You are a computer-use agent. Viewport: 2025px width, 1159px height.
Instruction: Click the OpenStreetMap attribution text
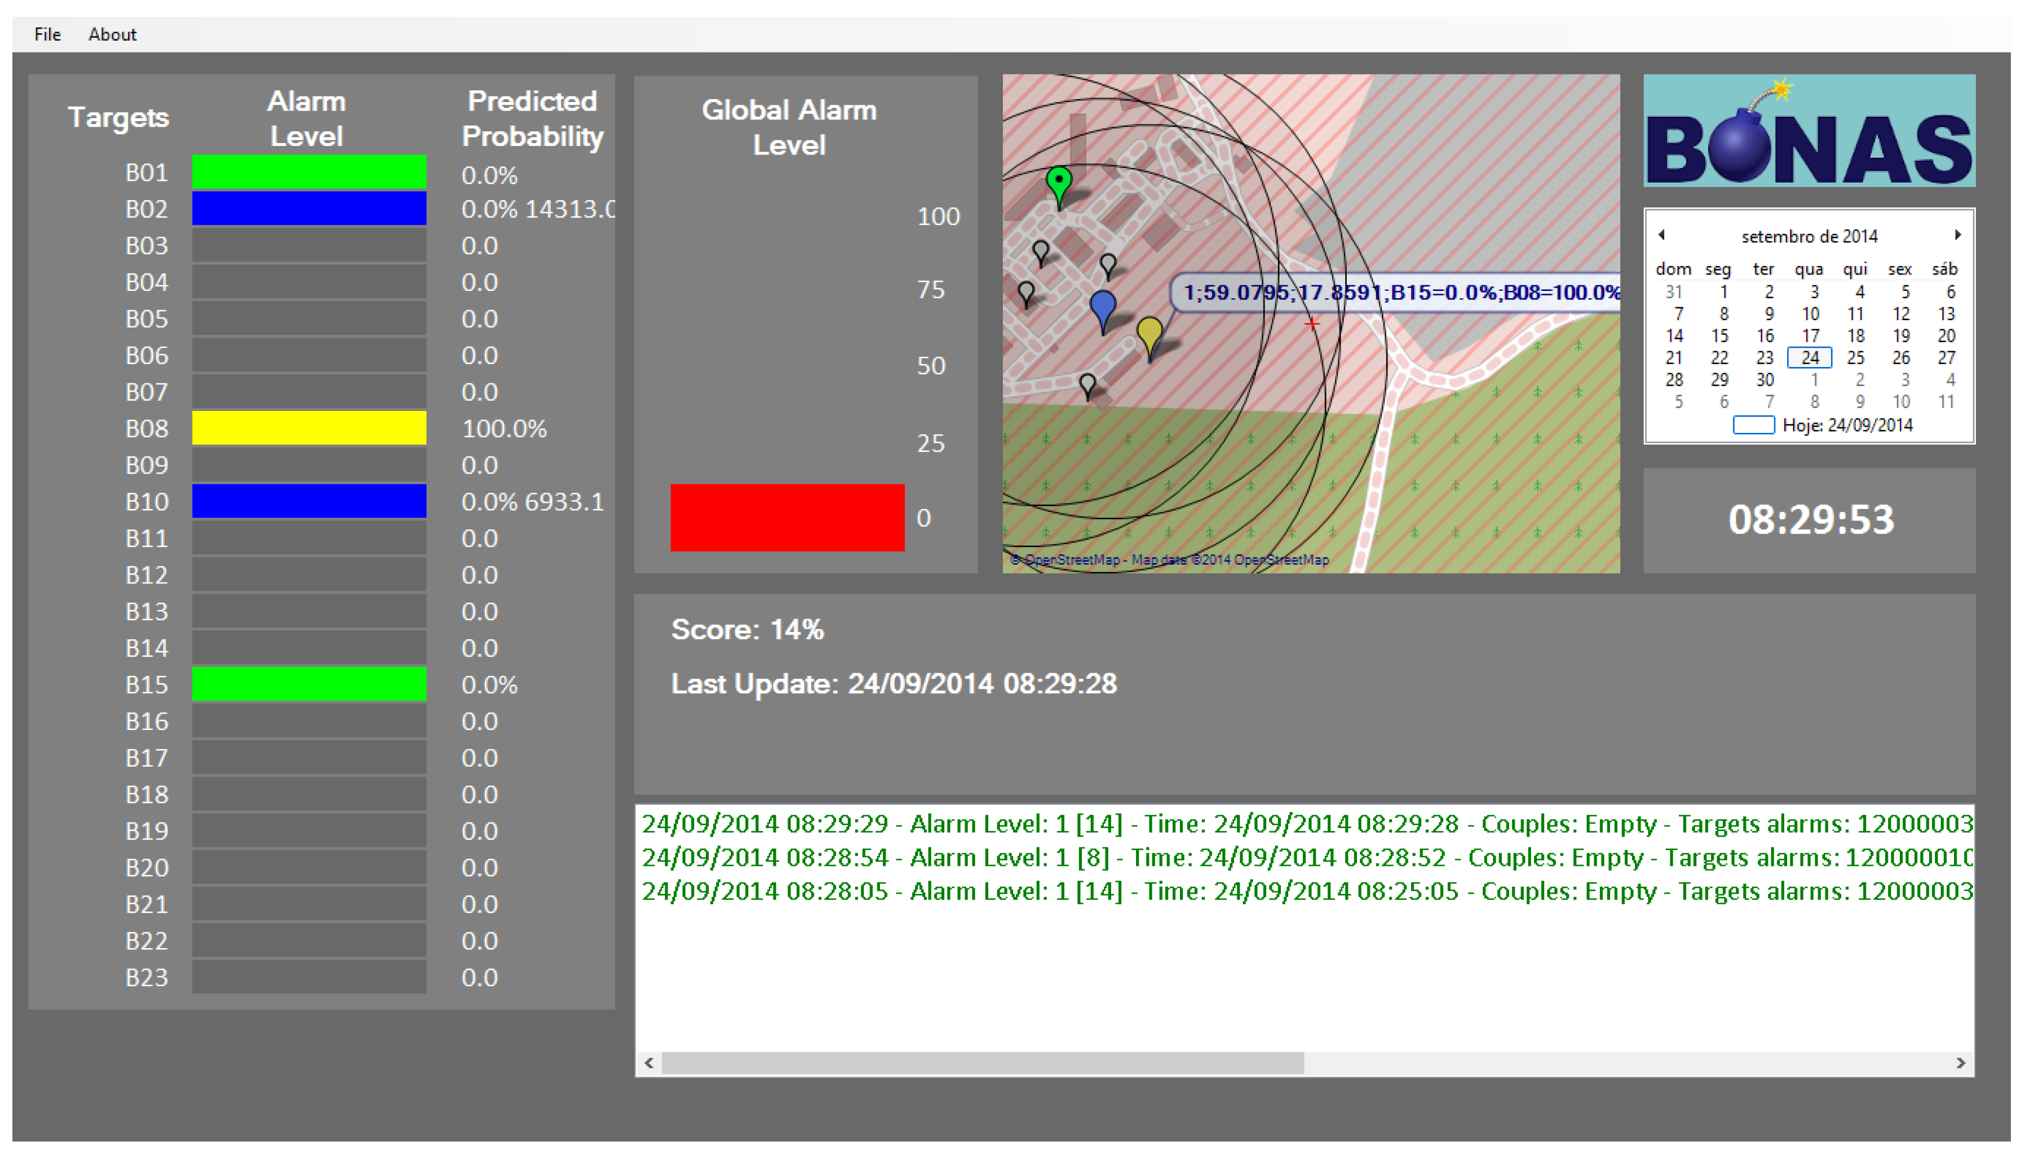click(1169, 560)
